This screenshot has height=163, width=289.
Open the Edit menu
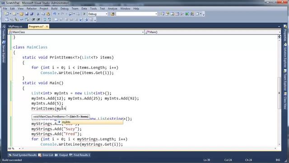(12, 9)
